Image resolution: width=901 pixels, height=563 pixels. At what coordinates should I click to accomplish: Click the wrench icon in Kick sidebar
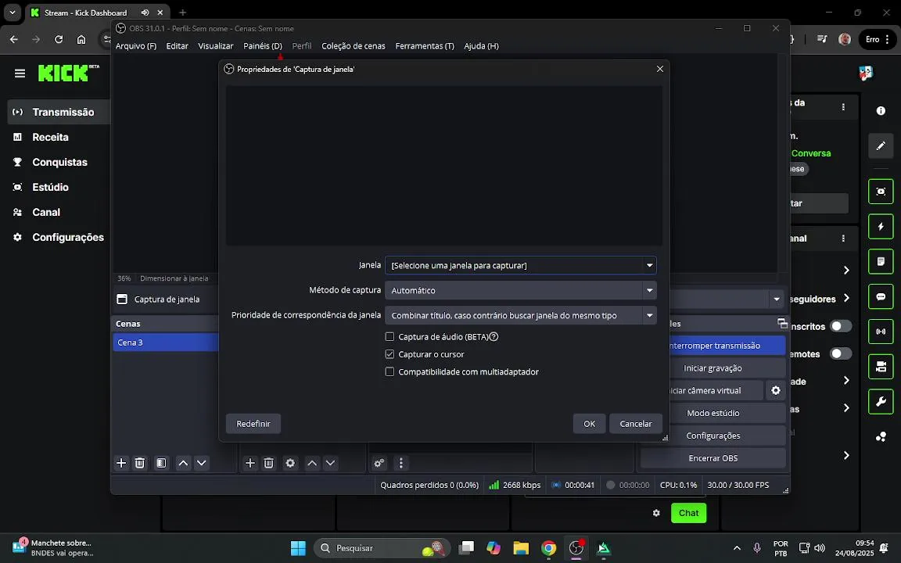(x=881, y=402)
